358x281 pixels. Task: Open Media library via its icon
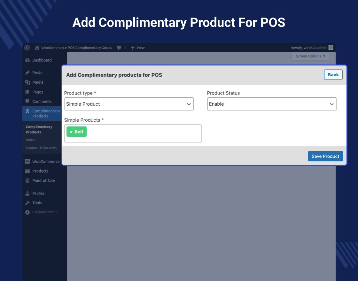point(27,82)
